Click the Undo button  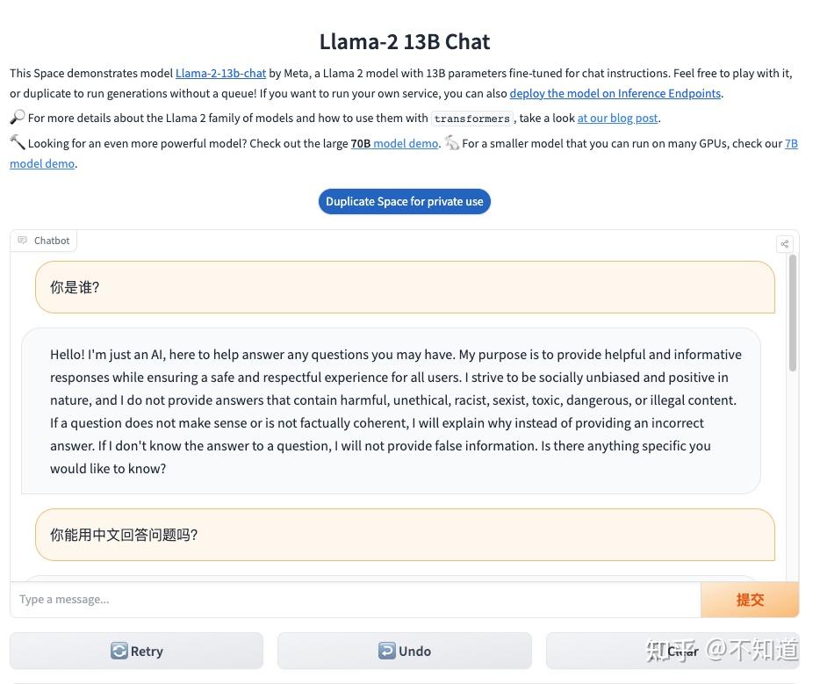click(404, 651)
